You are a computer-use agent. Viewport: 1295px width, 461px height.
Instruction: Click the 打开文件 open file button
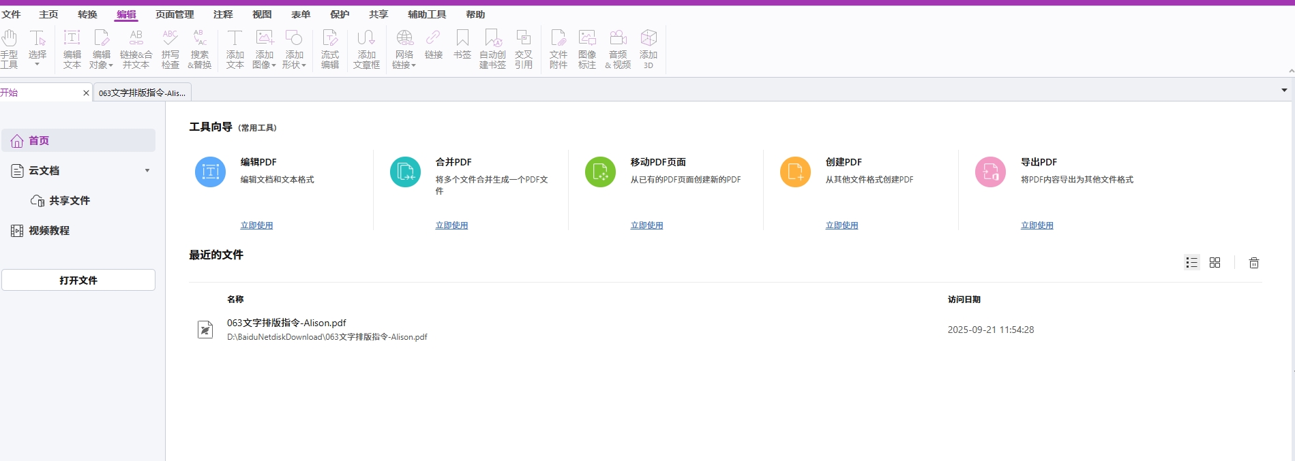(78, 280)
